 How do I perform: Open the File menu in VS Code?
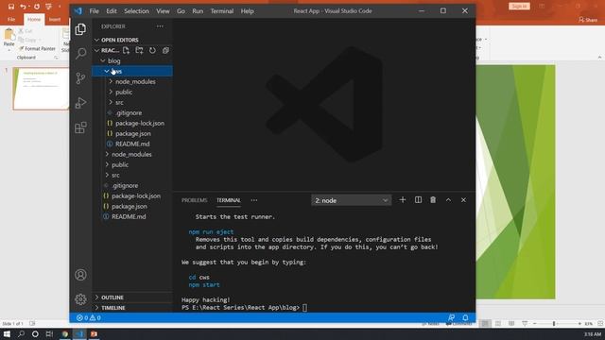click(x=95, y=11)
